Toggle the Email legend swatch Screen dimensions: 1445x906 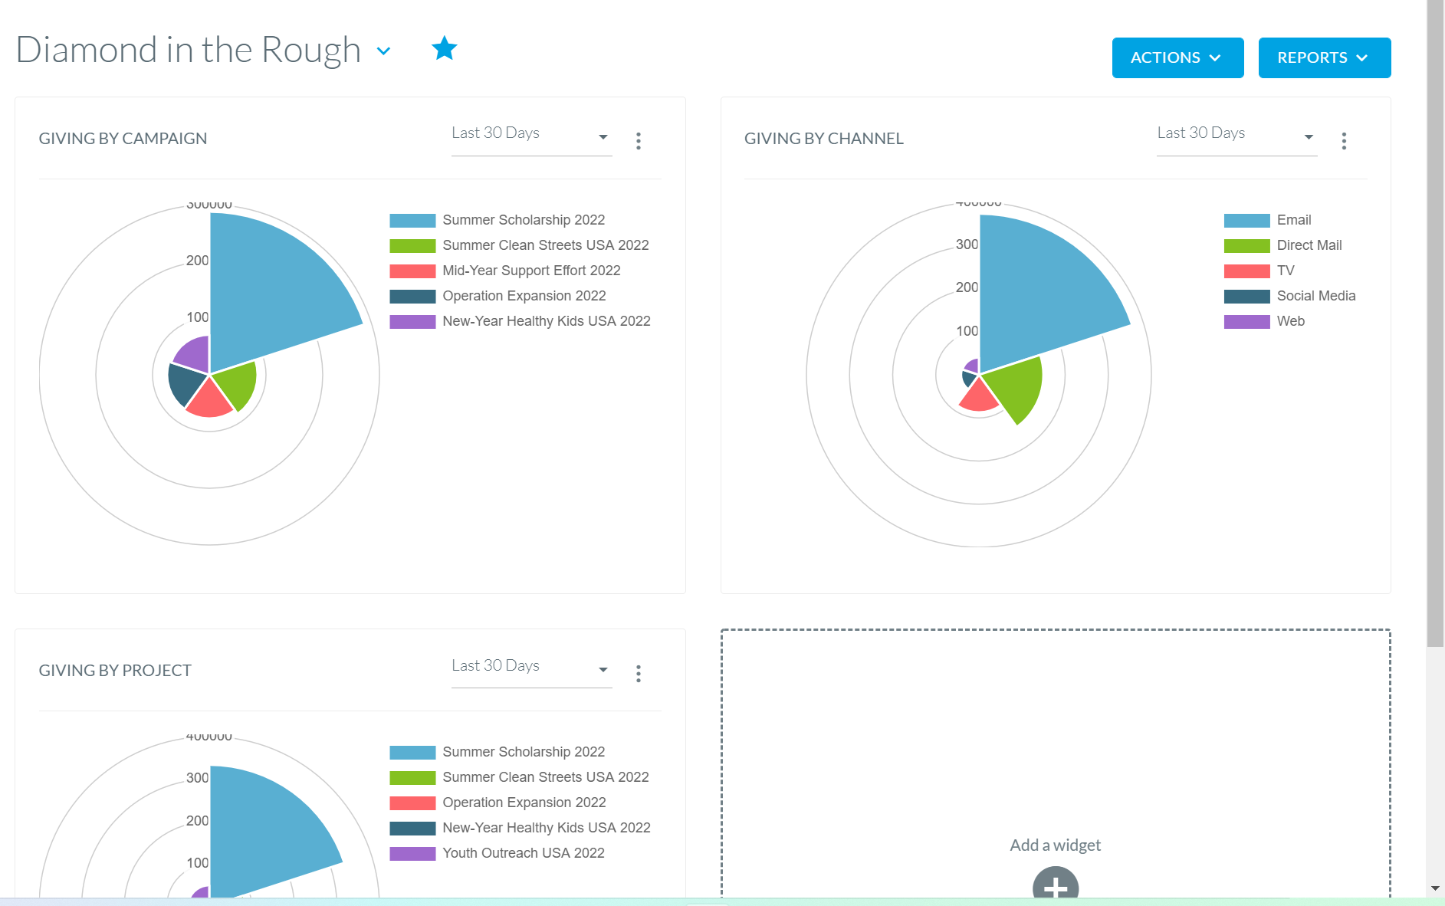[x=1247, y=221]
